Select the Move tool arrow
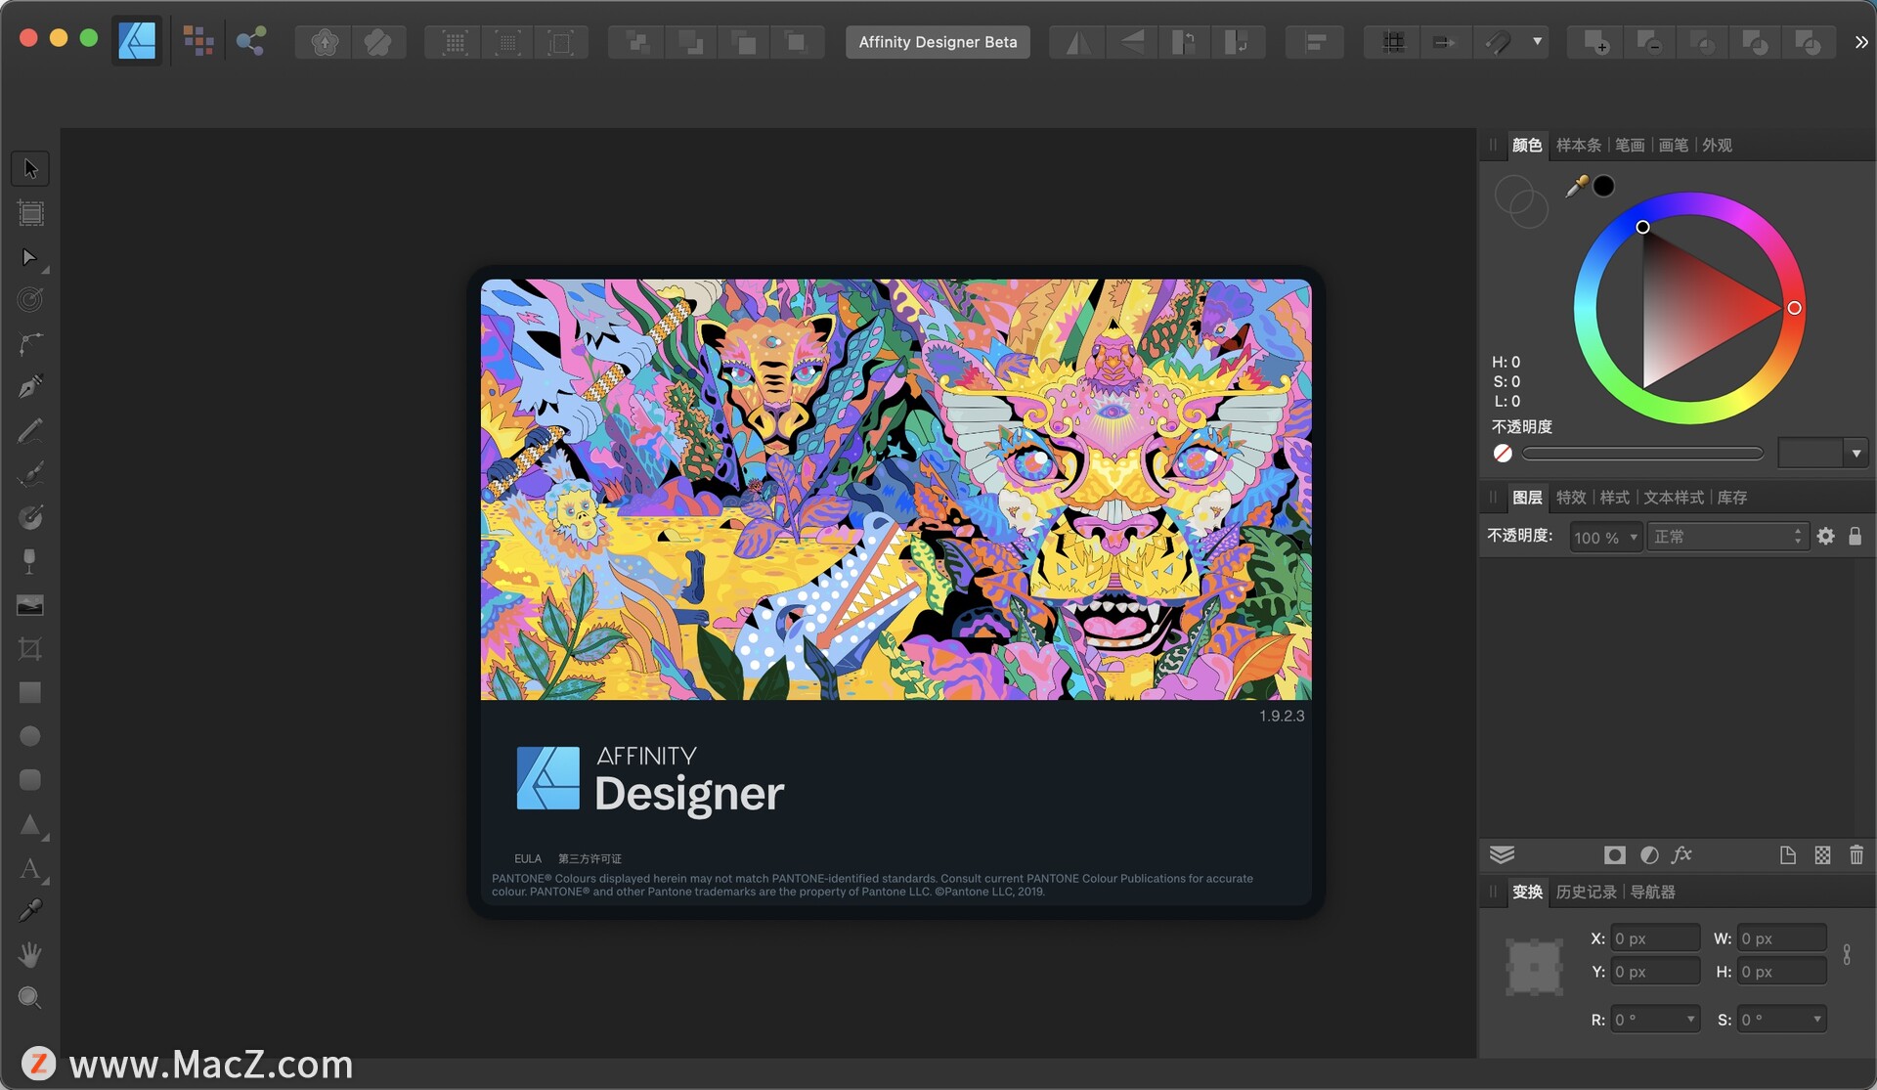The image size is (1877, 1090). click(x=30, y=168)
